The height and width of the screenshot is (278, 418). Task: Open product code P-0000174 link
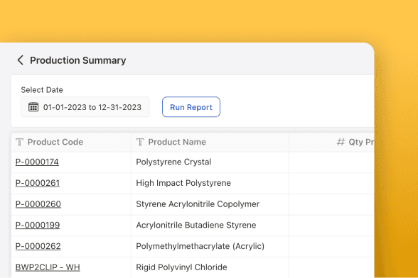pos(37,162)
